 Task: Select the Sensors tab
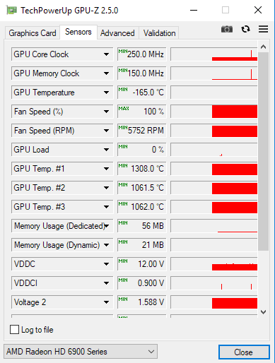(78, 32)
